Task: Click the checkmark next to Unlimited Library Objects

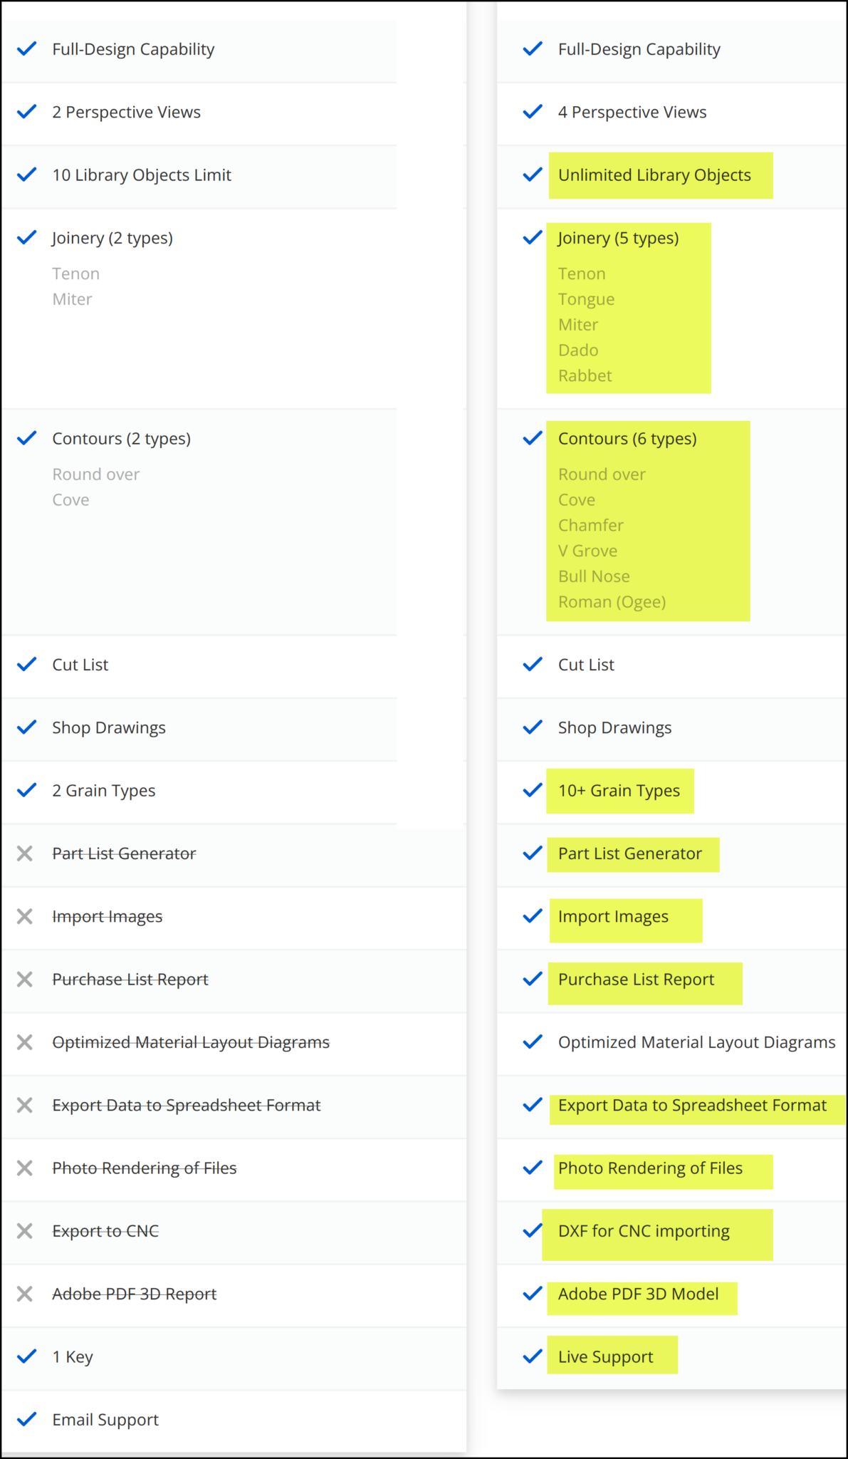Action: (x=533, y=175)
